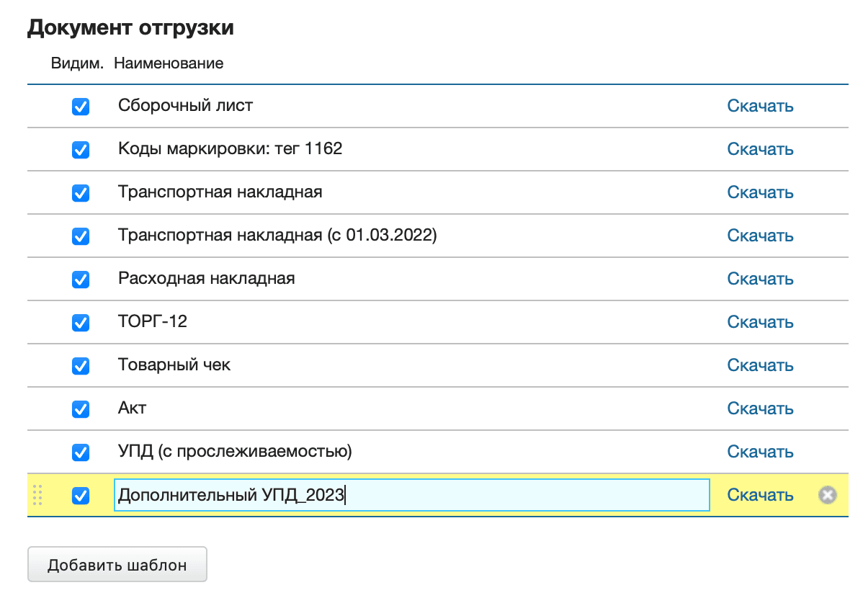Click Скачать next to Расходная накладная
Screen dimensions: 863x598
[x=760, y=279]
